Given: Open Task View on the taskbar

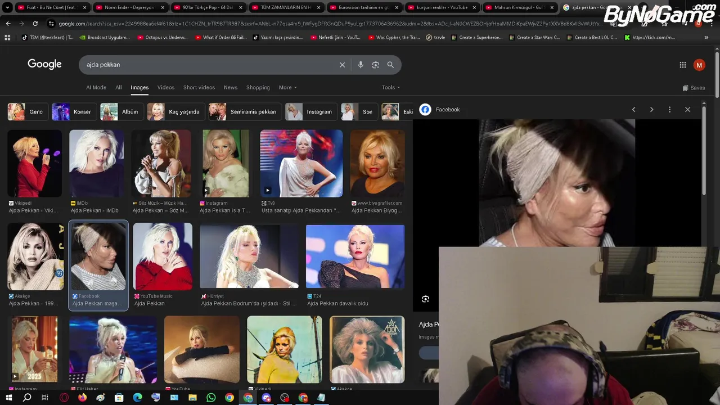Looking at the screenshot, I should [45, 398].
